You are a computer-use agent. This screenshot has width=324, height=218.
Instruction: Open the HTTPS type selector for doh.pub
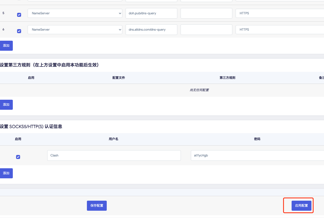279,13
